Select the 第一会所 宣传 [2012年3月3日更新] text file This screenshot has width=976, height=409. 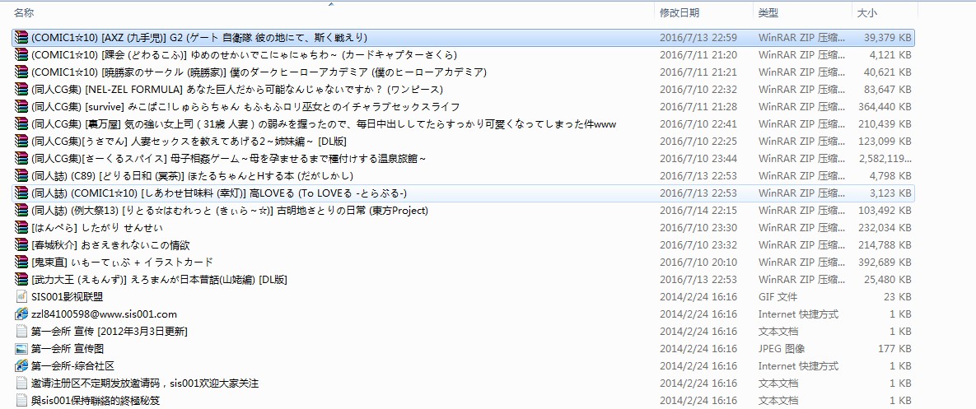pyautogui.click(x=110, y=332)
